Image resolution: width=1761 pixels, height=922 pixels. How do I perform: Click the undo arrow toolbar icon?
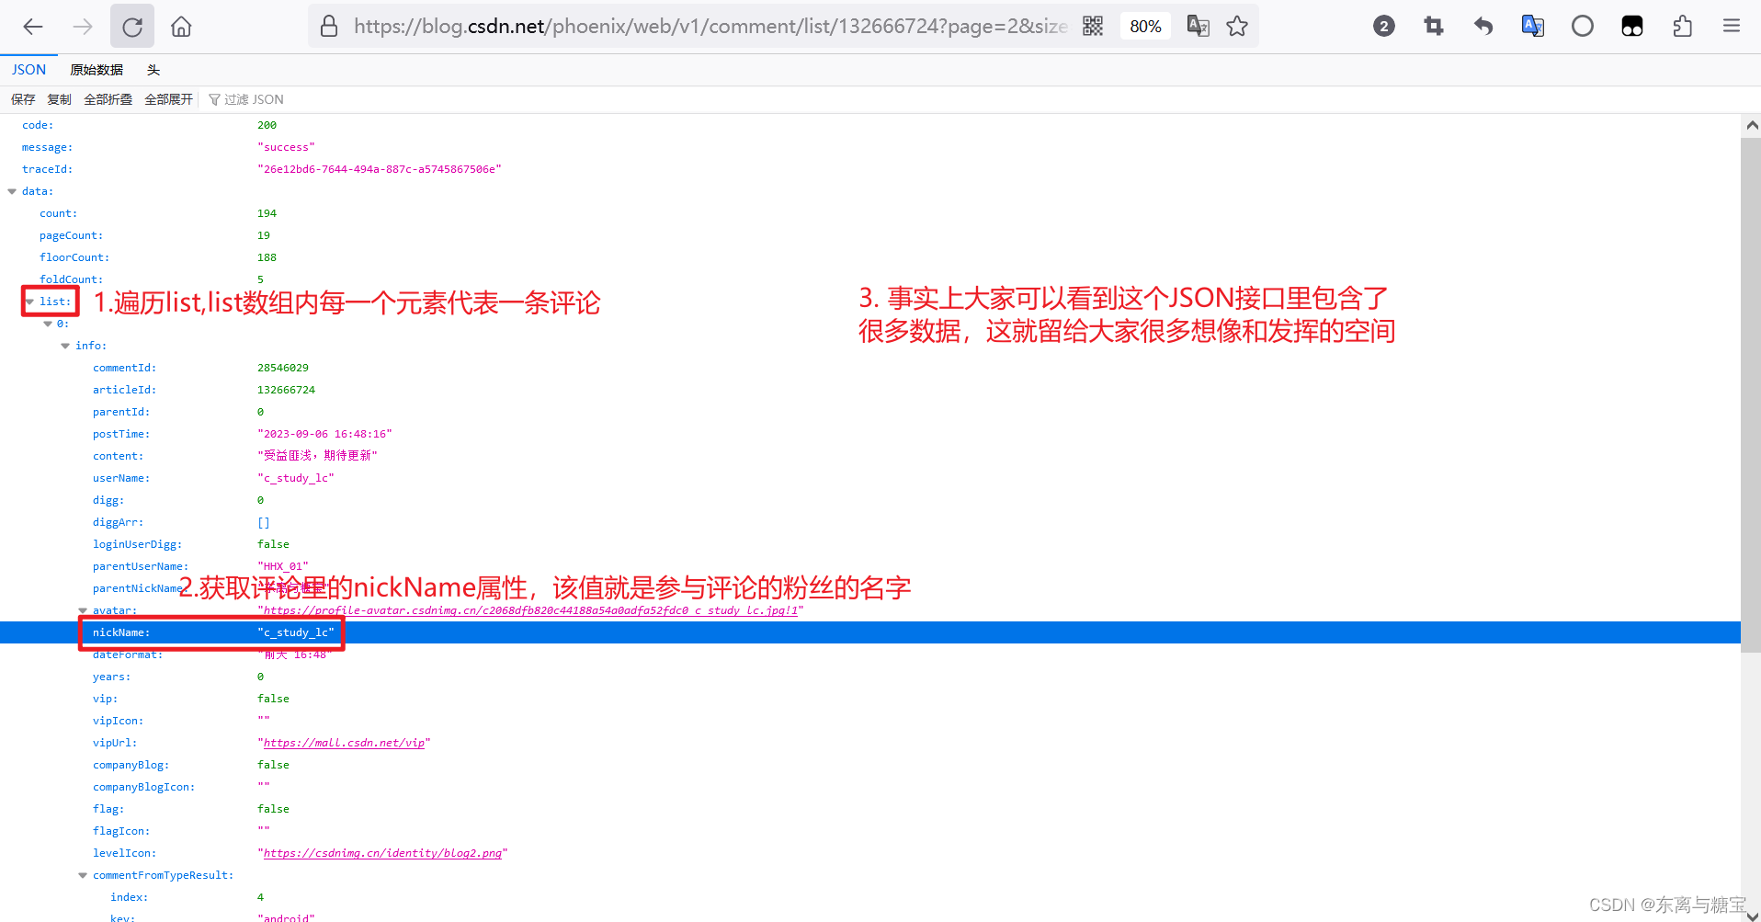pos(1483,27)
